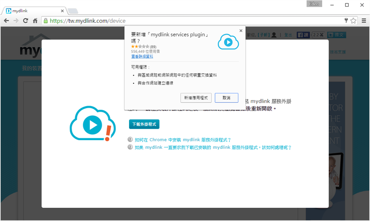Go to the browser home icon
Screen dimensions: 370x221
[35, 21]
